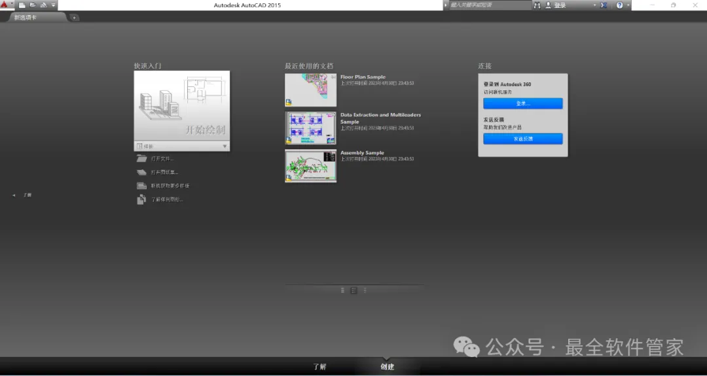The image size is (707, 376).
Task: Expand the search box arrow on the left
Action: pyautogui.click(x=446, y=5)
